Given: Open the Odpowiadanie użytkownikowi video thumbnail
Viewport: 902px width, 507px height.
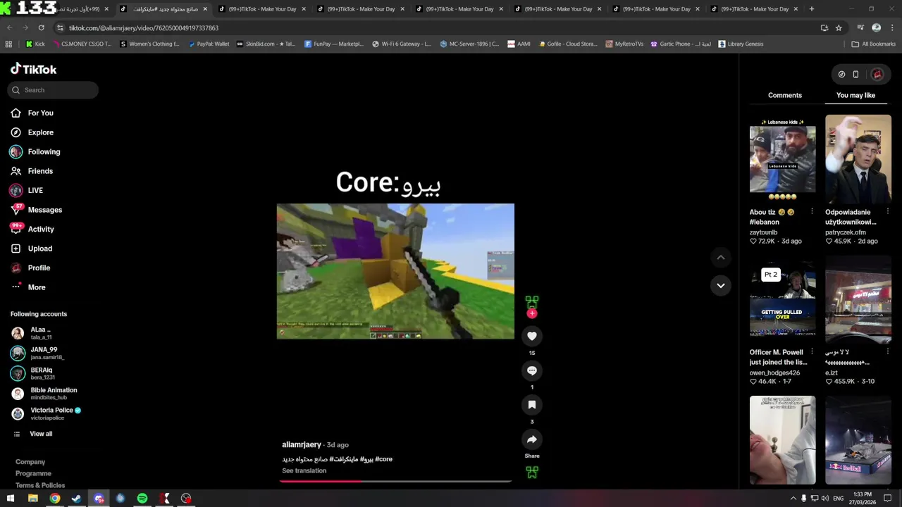Looking at the screenshot, I should click(858, 159).
